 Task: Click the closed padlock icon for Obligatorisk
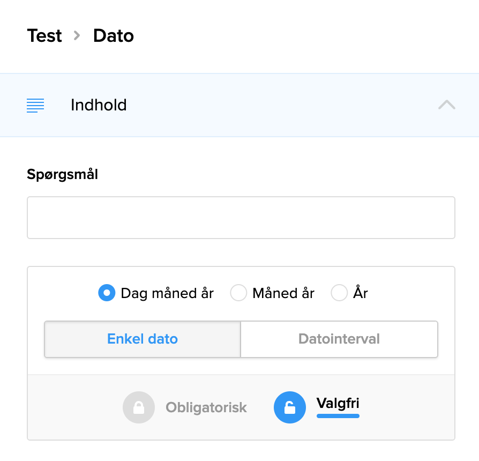138,407
